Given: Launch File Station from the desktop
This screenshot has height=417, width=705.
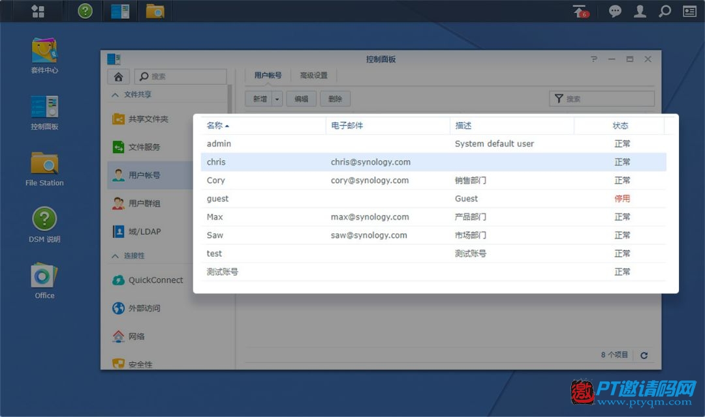Looking at the screenshot, I should pyautogui.click(x=44, y=169).
